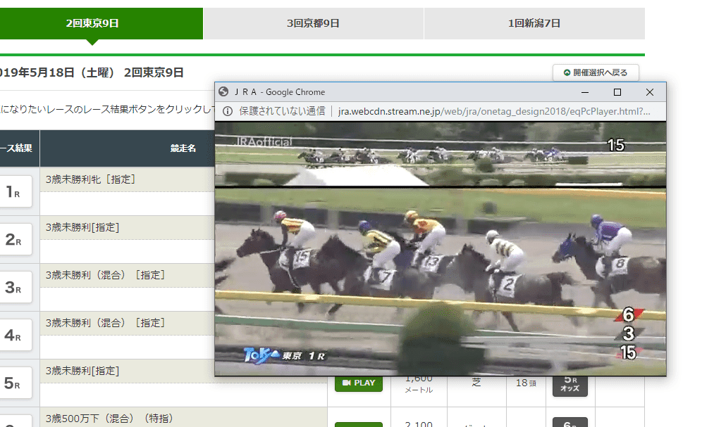Image resolution: width=714 pixels, height=427 pixels.
Task: Click the 開催選択へ戻る button
Action: click(x=596, y=72)
